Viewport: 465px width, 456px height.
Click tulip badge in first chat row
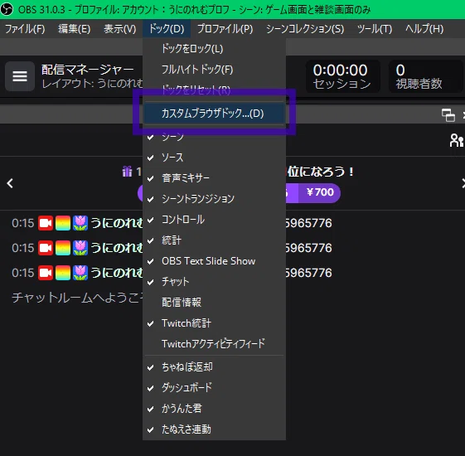[x=80, y=223]
